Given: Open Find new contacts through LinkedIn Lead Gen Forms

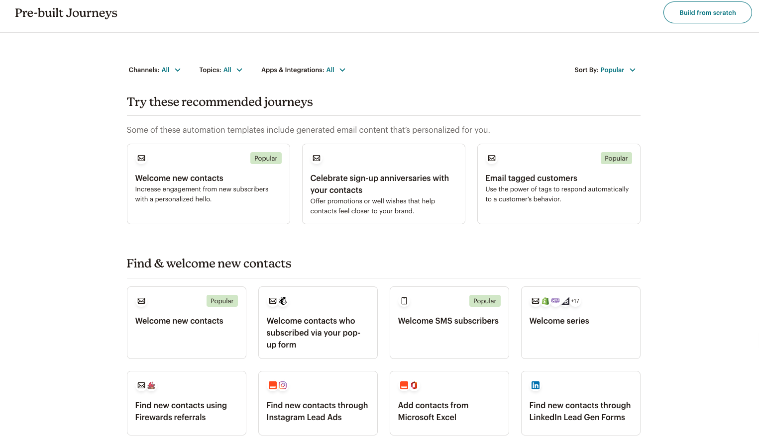Looking at the screenshot, I should click(580, 411).
